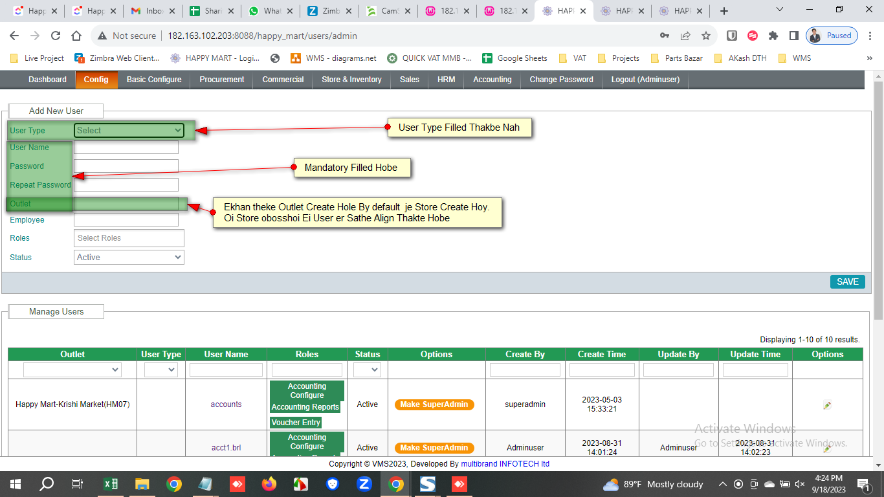Edit the accounts user with the pencil icon
Viewport: 884px width, 497px height.
(x=827, y=405)
